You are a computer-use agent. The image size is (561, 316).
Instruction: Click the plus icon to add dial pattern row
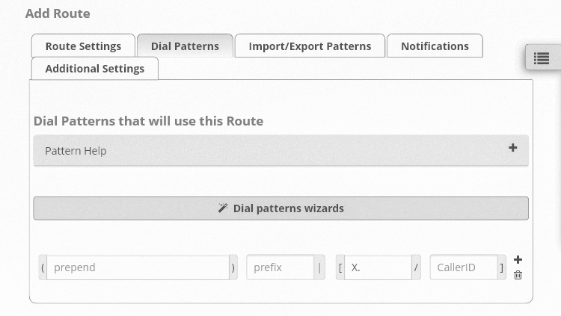click(518, 259)
